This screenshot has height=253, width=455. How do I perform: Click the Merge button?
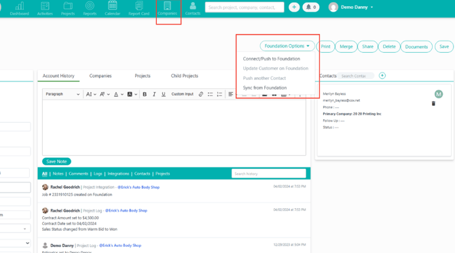(x=346, y=47)
